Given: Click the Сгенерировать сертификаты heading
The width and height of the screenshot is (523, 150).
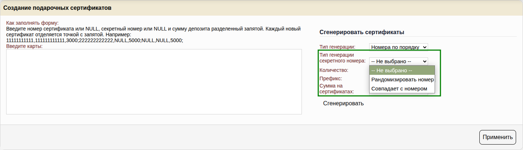Looking at the screenshot, I should pos(362,32).
